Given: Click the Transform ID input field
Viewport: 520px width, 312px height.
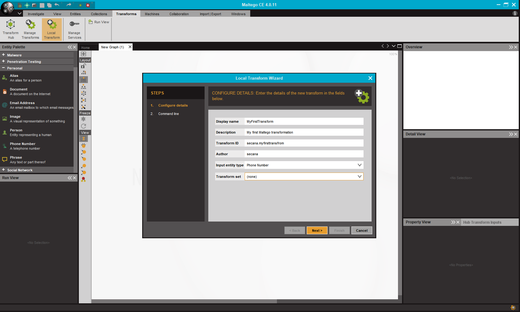Looking at the screenshot, I should coord(304,143).
